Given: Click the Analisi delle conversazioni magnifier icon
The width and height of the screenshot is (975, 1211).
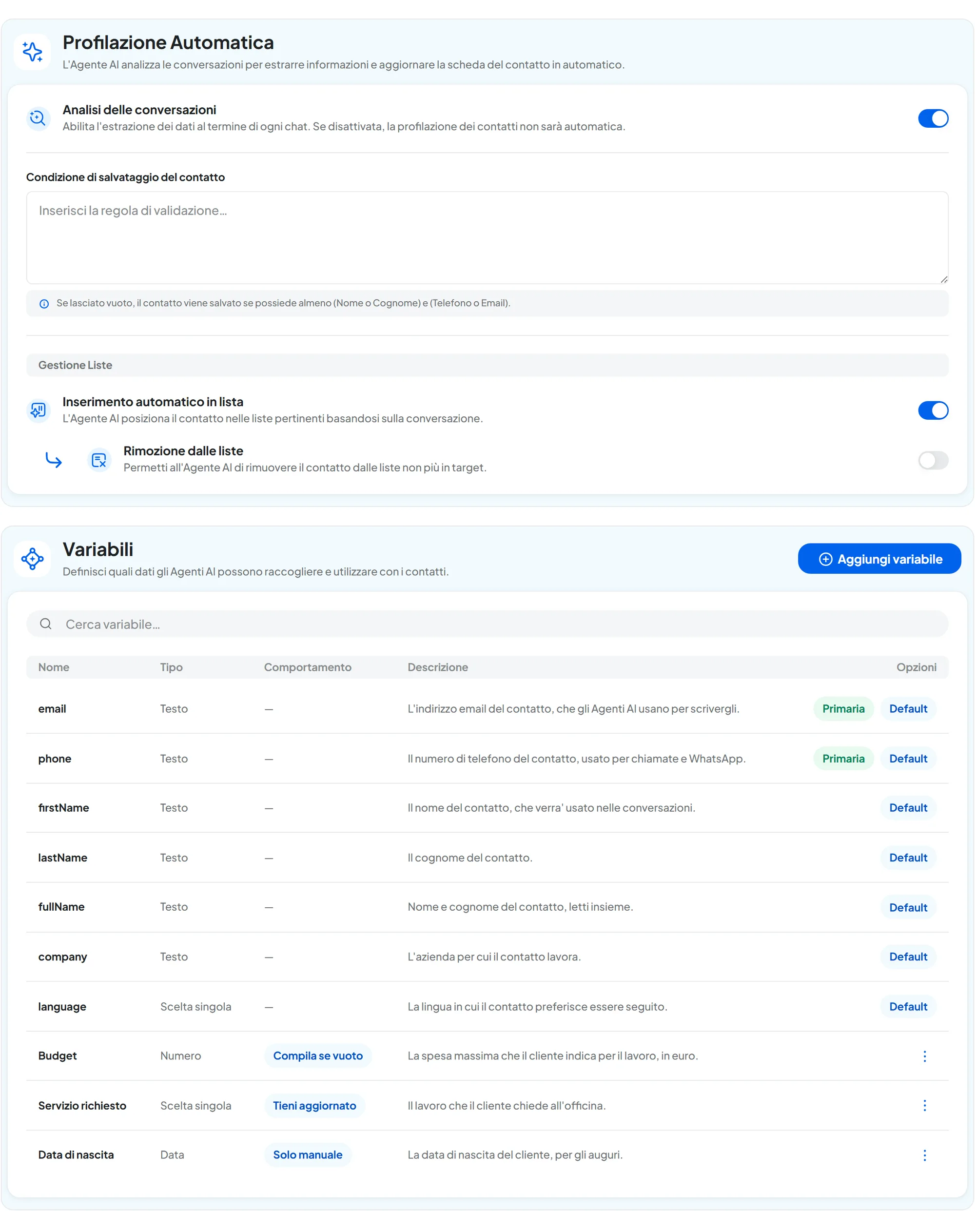Looking at the screenshot, I should tap(38, 118).
